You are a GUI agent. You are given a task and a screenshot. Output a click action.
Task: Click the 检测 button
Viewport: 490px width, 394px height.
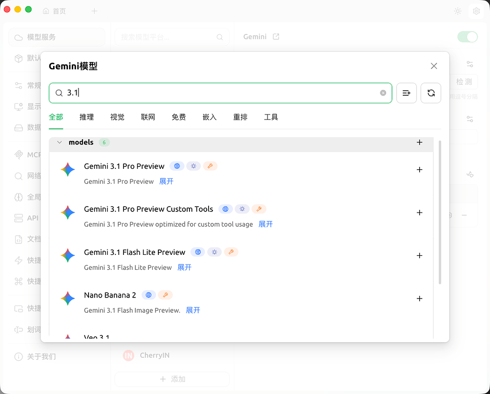tap(464, 82)
